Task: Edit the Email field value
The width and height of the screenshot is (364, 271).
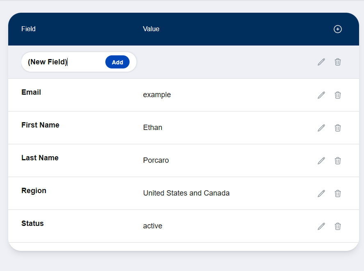Action: click(321, 95)
